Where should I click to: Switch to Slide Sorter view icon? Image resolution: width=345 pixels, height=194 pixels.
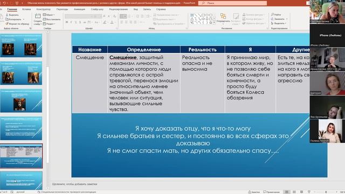click(x=294, y=192)
